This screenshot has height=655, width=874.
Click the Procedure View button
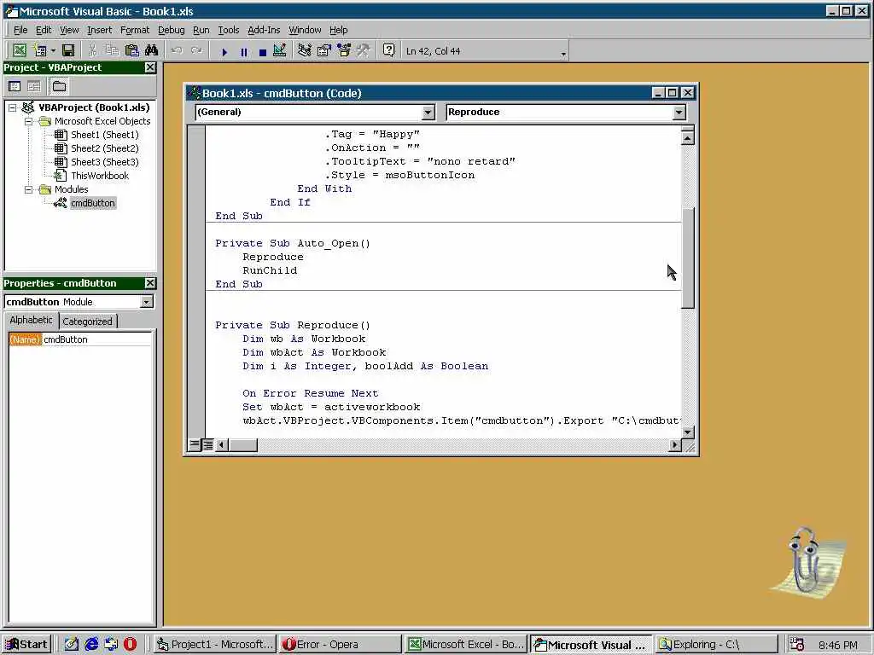point(194,444)
